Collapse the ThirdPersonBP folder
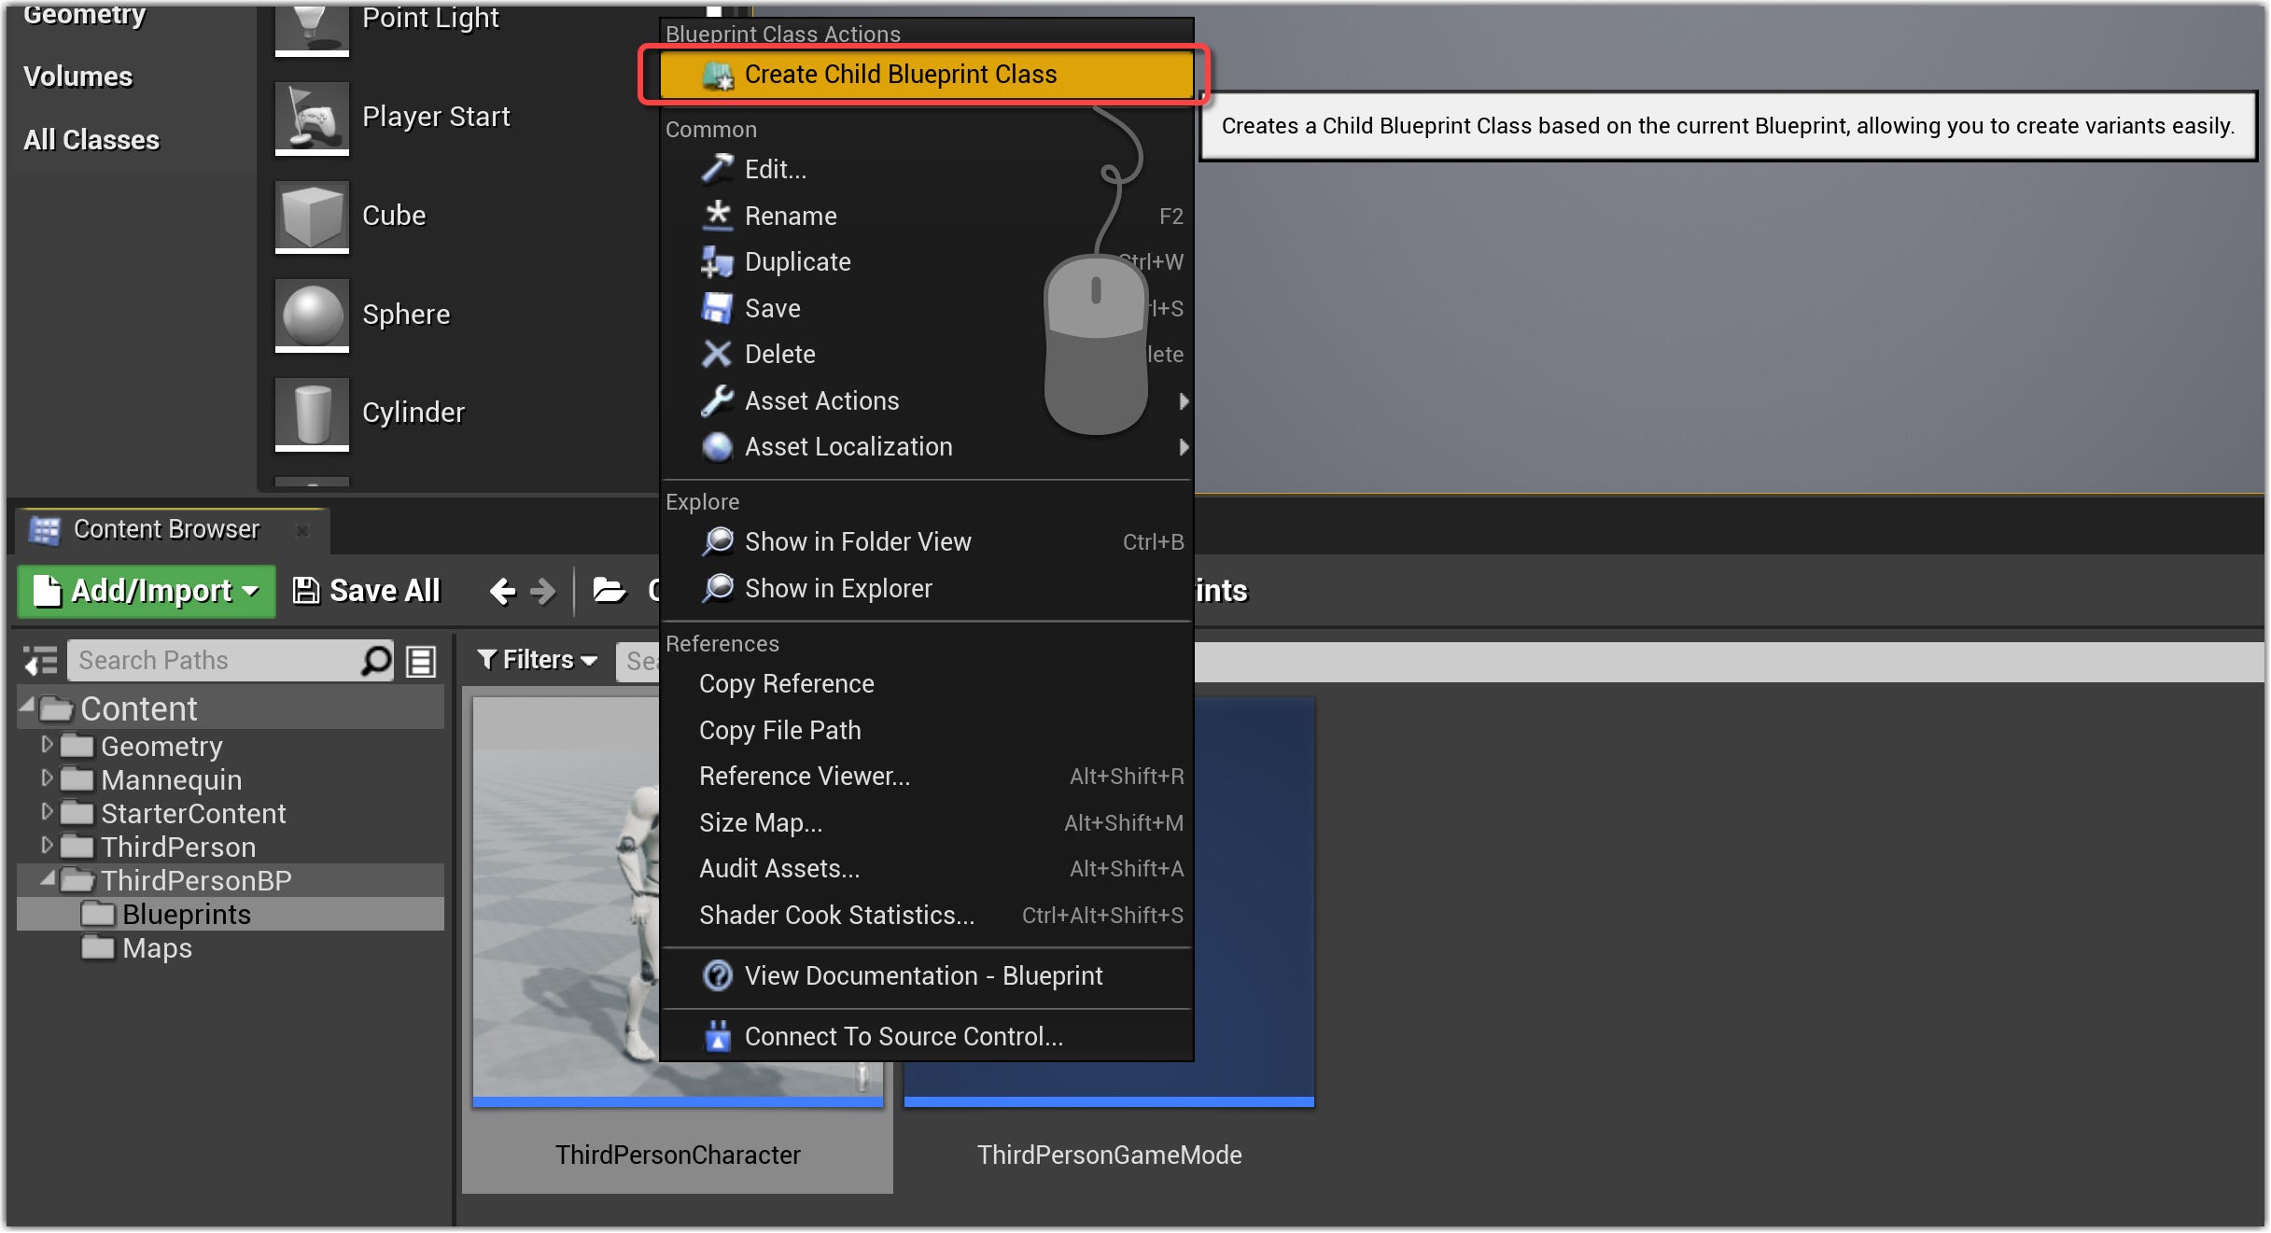The width and height of the screenshot is (2271, 1233). (x=47, y=878)
